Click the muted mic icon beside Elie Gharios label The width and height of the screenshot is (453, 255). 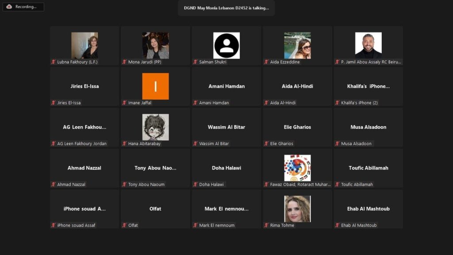(x=266, y=143)
